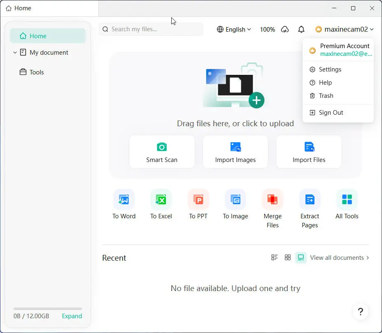Screen dimensions: 382x333
Task: Click the storage usage progress bar
Action: point(48,308)
